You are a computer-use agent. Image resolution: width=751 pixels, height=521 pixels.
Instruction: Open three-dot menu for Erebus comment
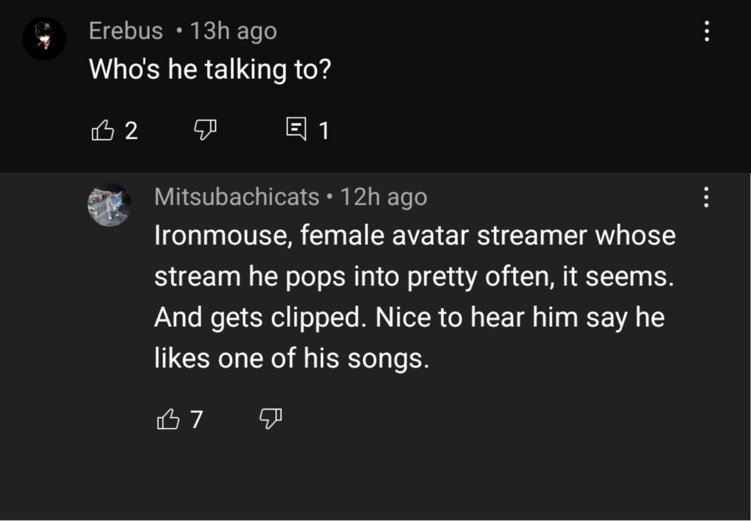[707, 31]
